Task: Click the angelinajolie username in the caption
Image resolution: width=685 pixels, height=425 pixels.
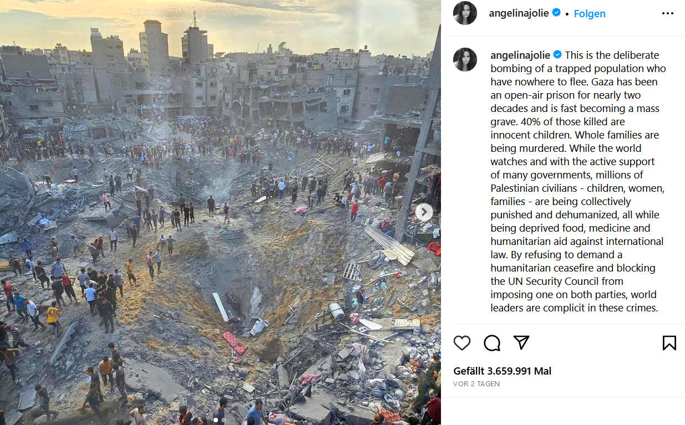Action: 520,55
